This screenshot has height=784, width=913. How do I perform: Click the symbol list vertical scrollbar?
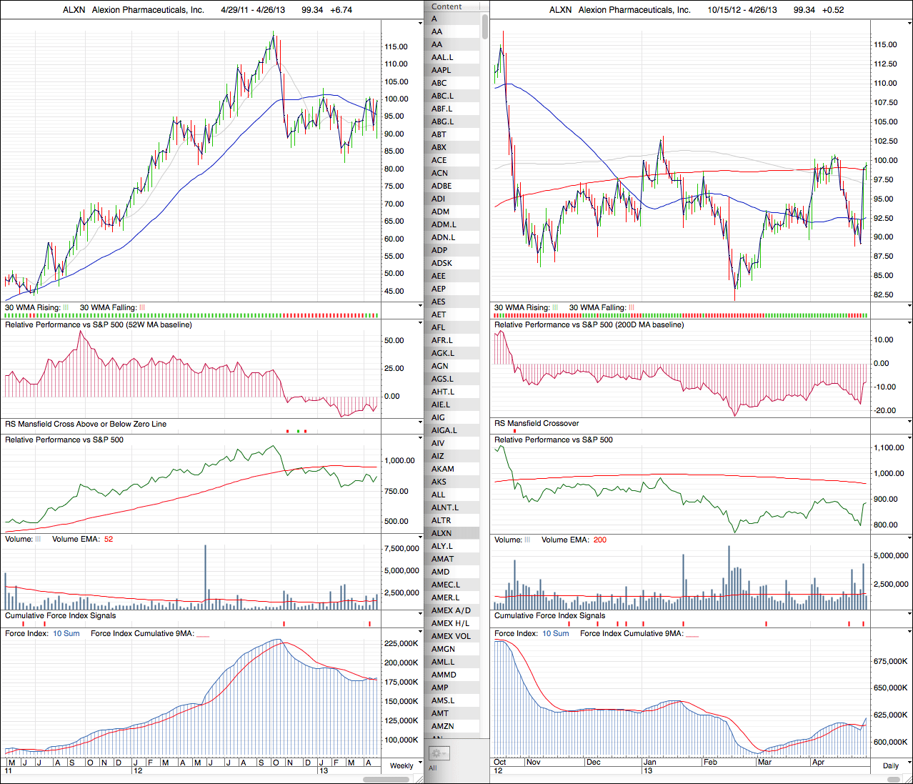[485, 26]
